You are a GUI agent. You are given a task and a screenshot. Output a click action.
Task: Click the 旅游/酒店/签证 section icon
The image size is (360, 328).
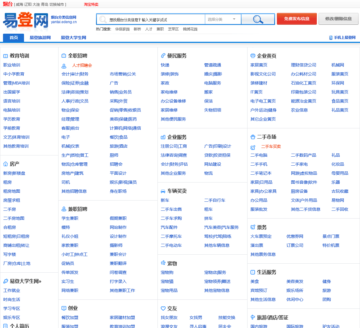point(253,317)
